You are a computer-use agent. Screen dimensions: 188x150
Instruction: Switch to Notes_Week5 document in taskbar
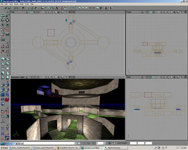[20, 148]
